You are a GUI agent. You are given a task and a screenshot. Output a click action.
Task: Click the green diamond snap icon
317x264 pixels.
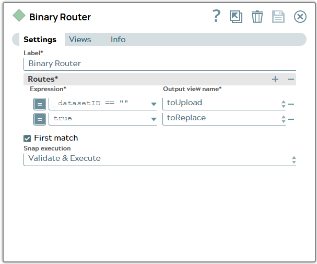point(19,15)
